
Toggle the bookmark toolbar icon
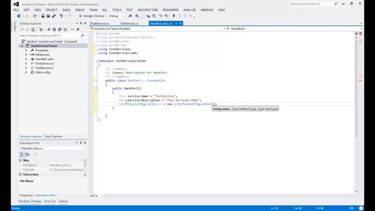click(x=173, y=16)
